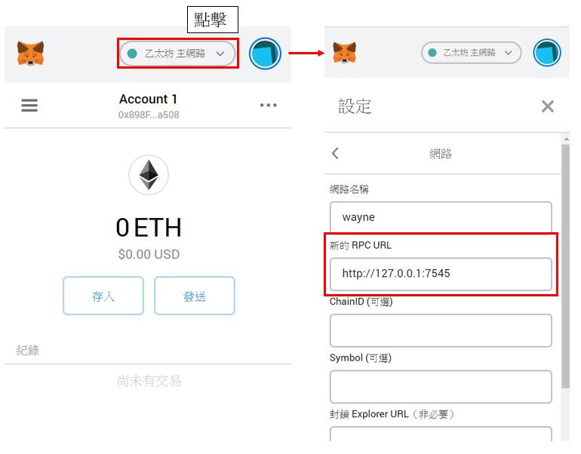This screenshot has height=454, width=581.
Task: Click the 發送 send button
Action: (x=195, y=296)
